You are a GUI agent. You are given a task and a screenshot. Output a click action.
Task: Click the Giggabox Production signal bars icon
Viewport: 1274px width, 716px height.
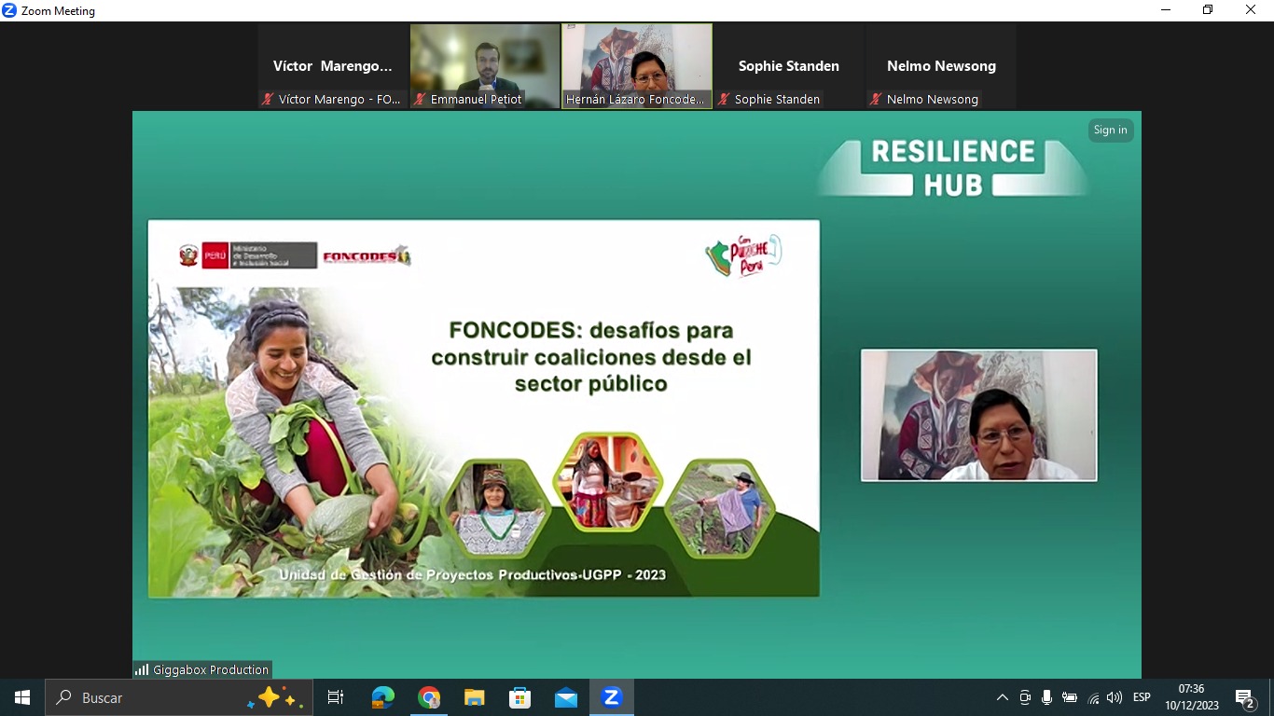point(142,669)
